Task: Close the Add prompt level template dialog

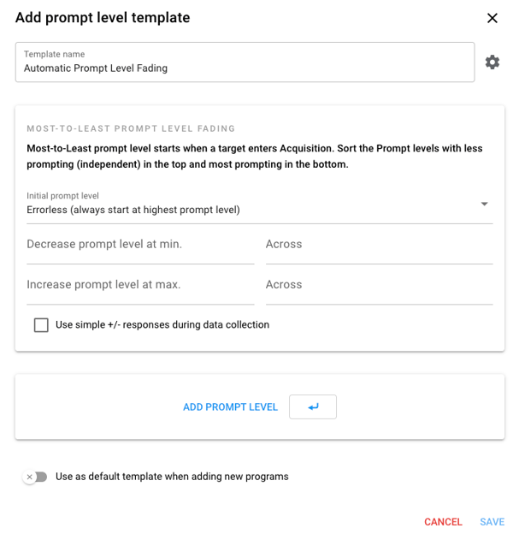Action: (492, 18)
